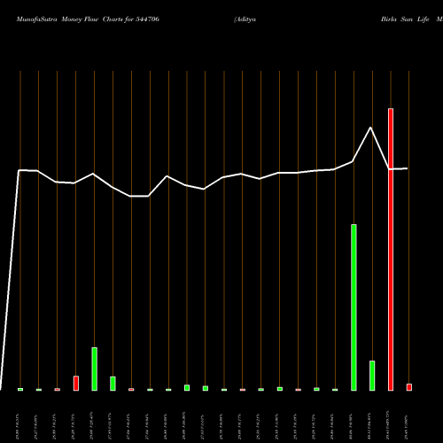Click the "MunafaSutra Money Flow Charts for 544706" title
The height and width of the screenshot is (443, 443).
click(88, 19)
